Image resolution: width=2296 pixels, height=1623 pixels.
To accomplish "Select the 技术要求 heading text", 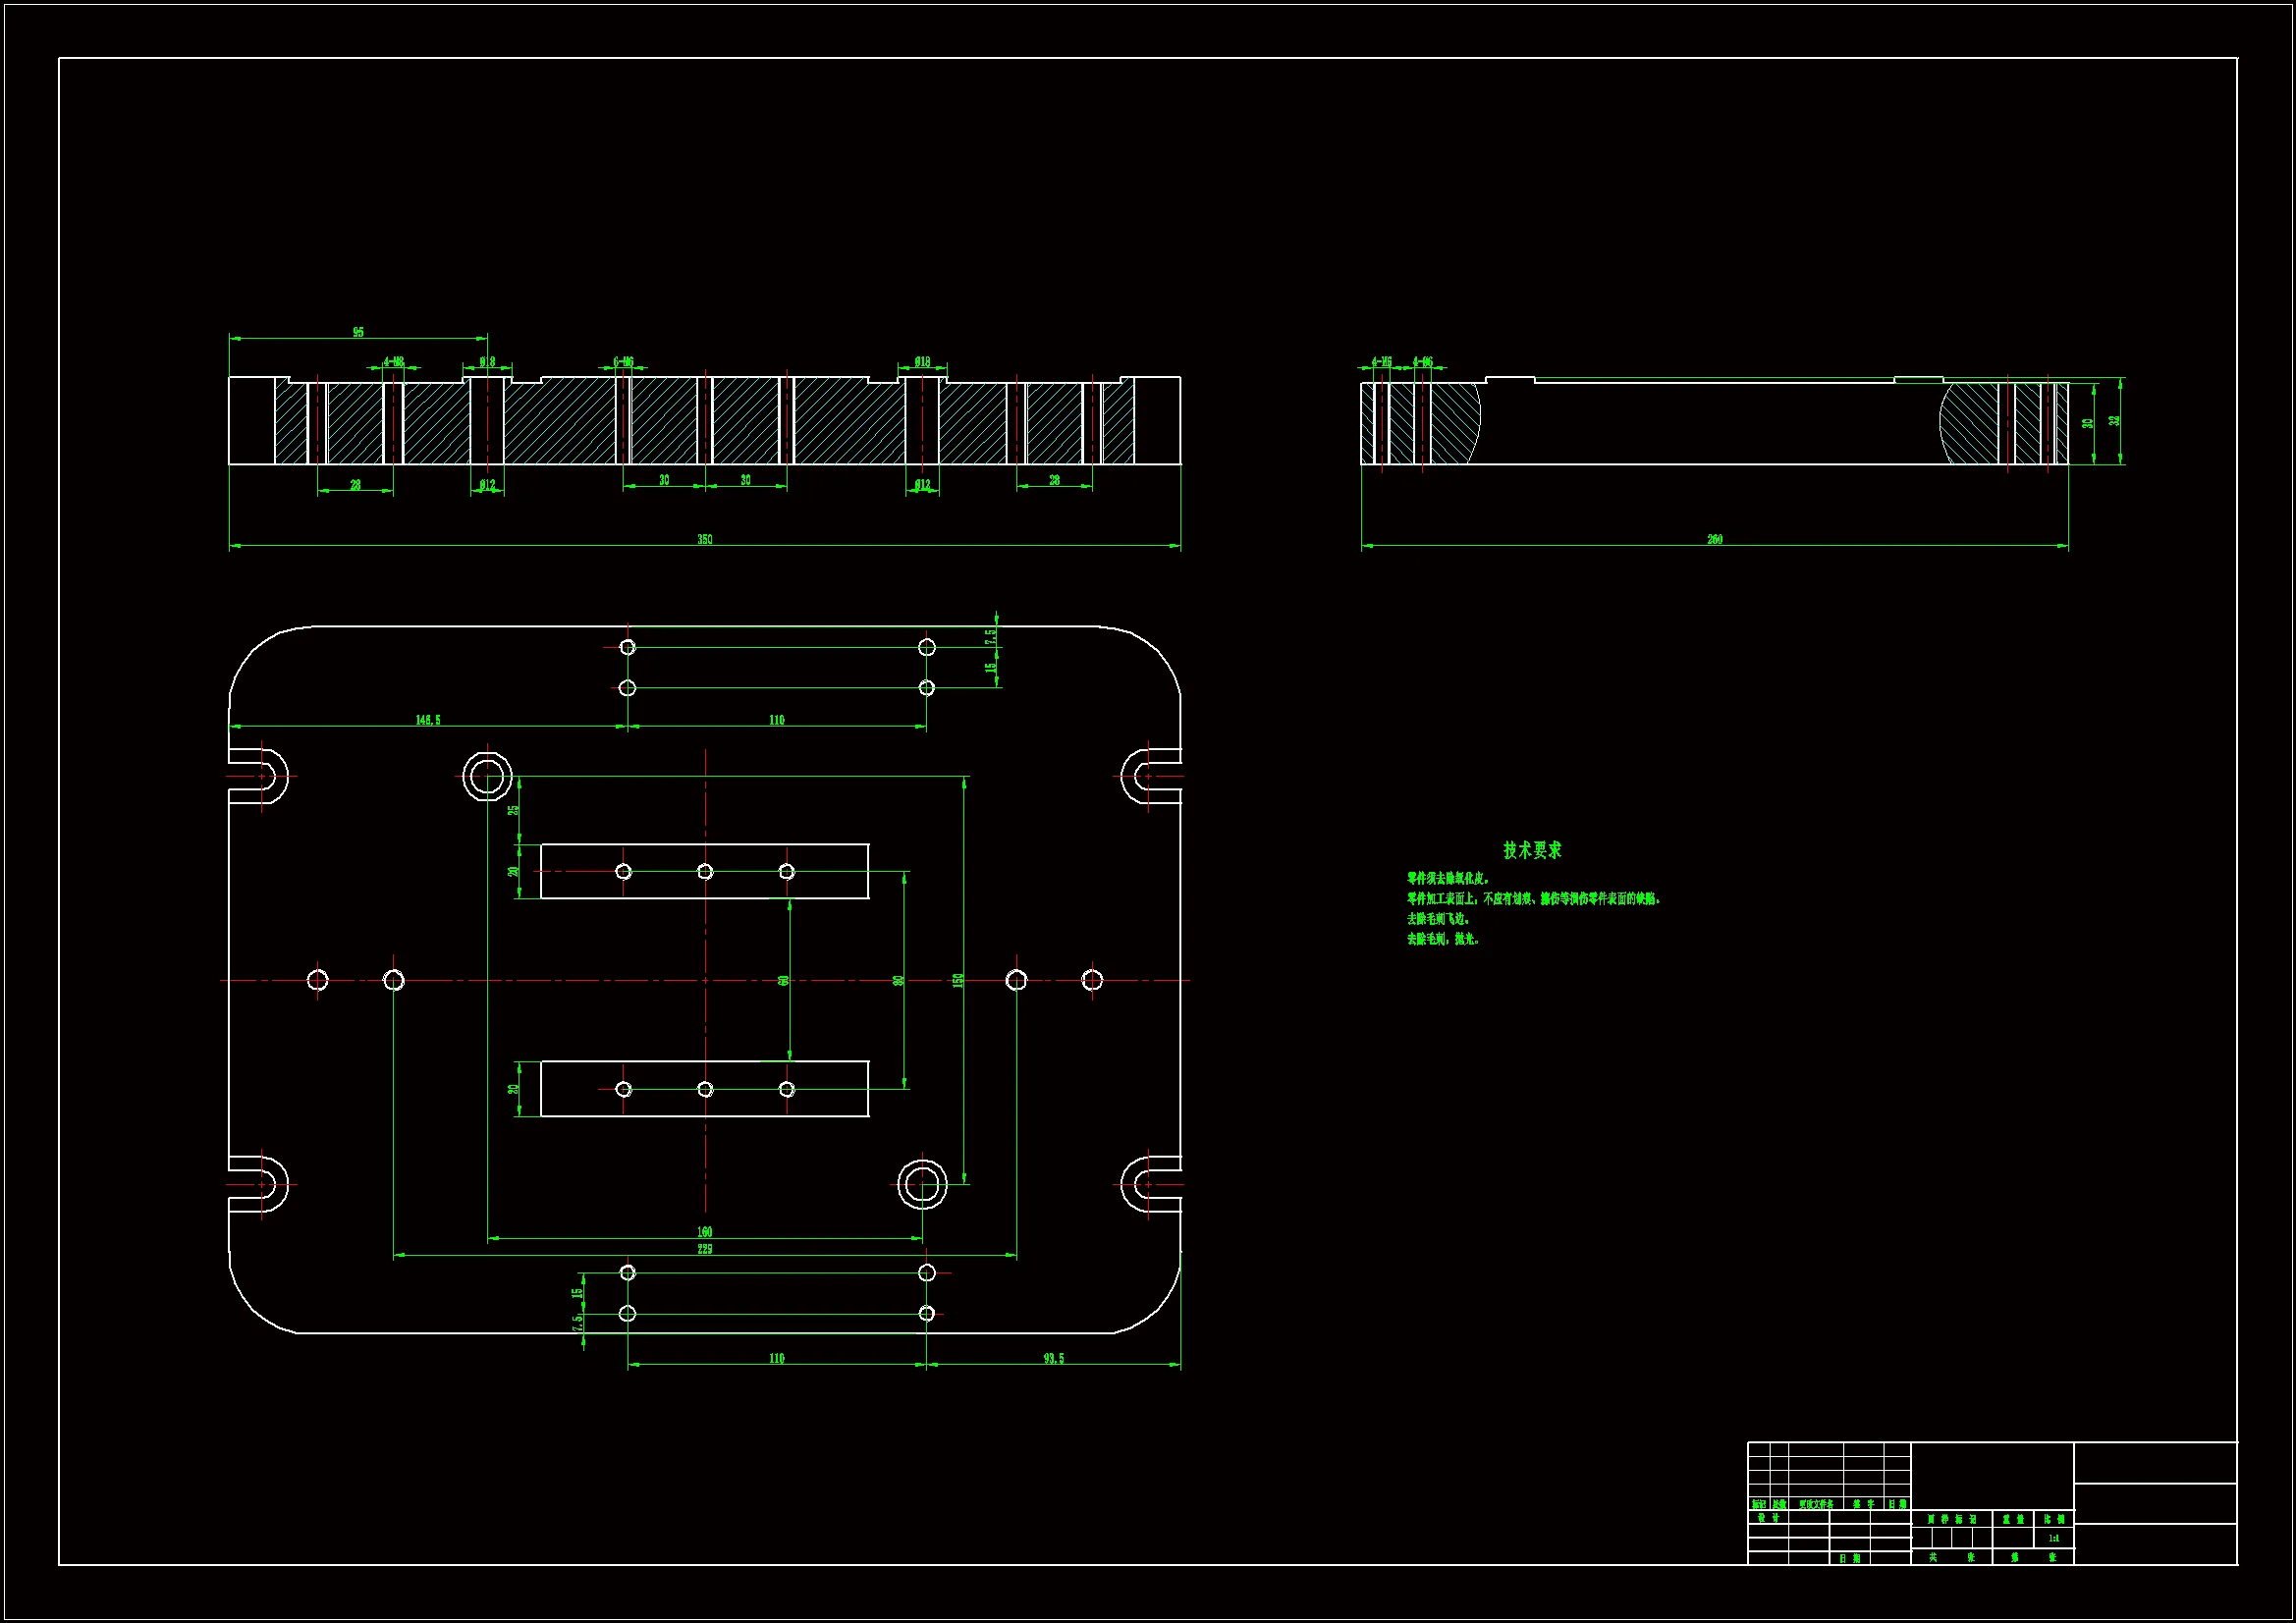I will (x=1531, y=850).
